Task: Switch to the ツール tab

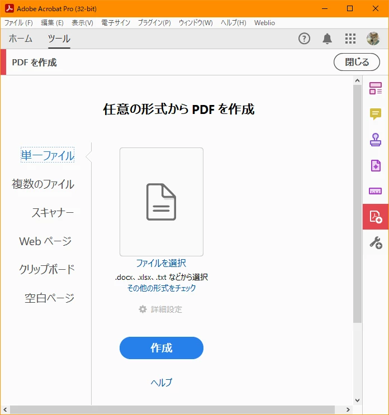Action: [x=59, y=39]
